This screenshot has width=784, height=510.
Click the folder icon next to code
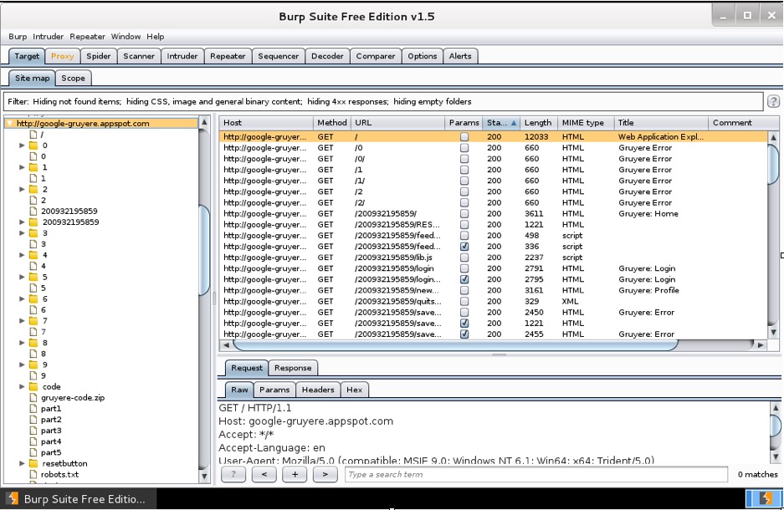tap(34, 386)
